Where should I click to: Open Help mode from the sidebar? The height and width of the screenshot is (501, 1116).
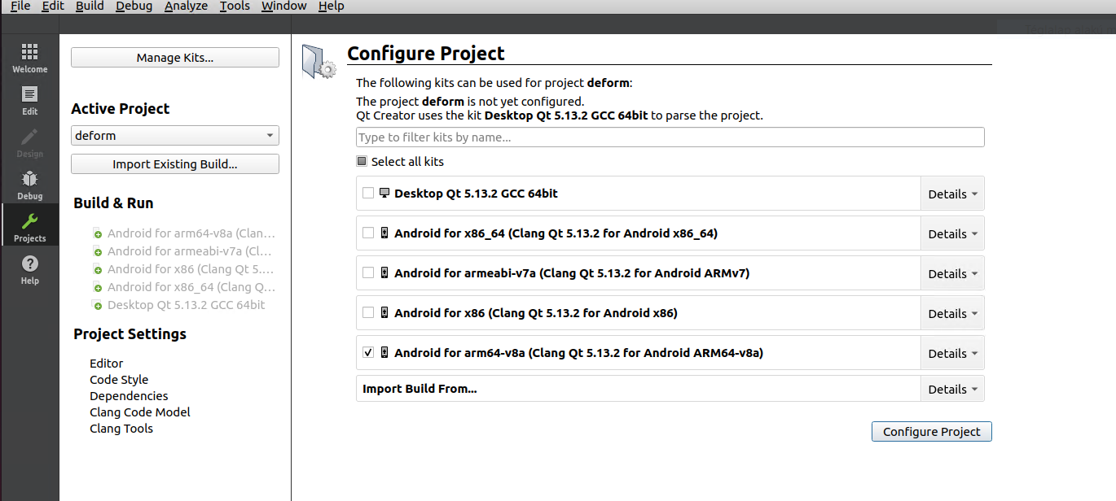tap(29, 268)
